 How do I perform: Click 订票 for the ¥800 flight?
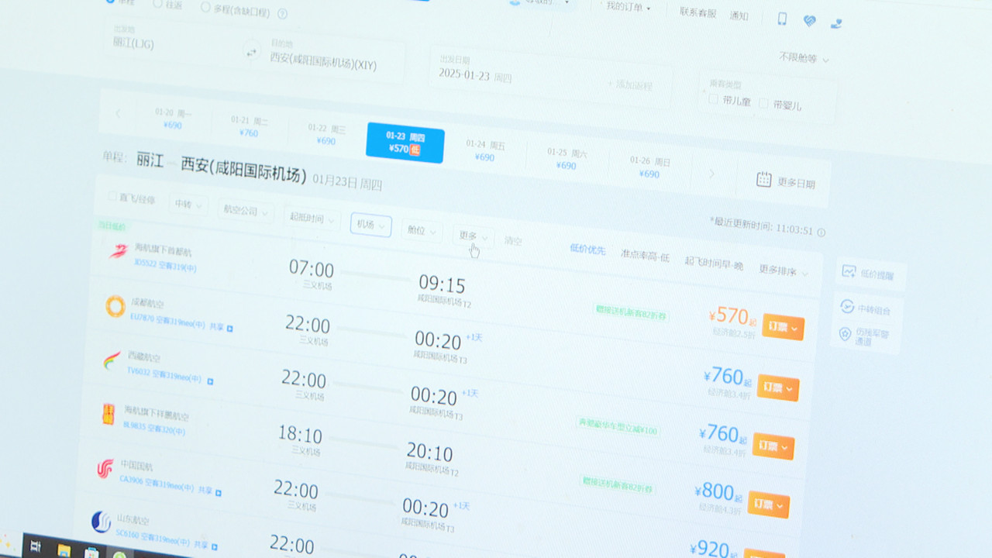[768, 505]
